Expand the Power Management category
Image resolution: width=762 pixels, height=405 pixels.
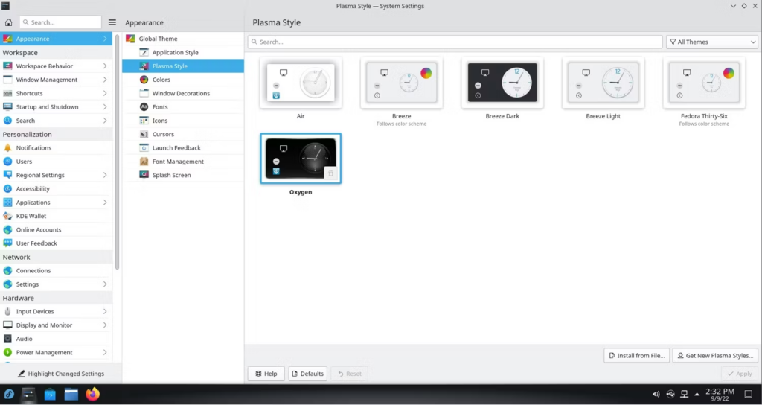[105, 352]
